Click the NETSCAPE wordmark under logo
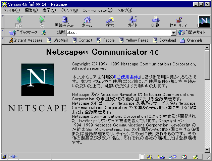The image size is (212, 161). [x=37, y=108]
